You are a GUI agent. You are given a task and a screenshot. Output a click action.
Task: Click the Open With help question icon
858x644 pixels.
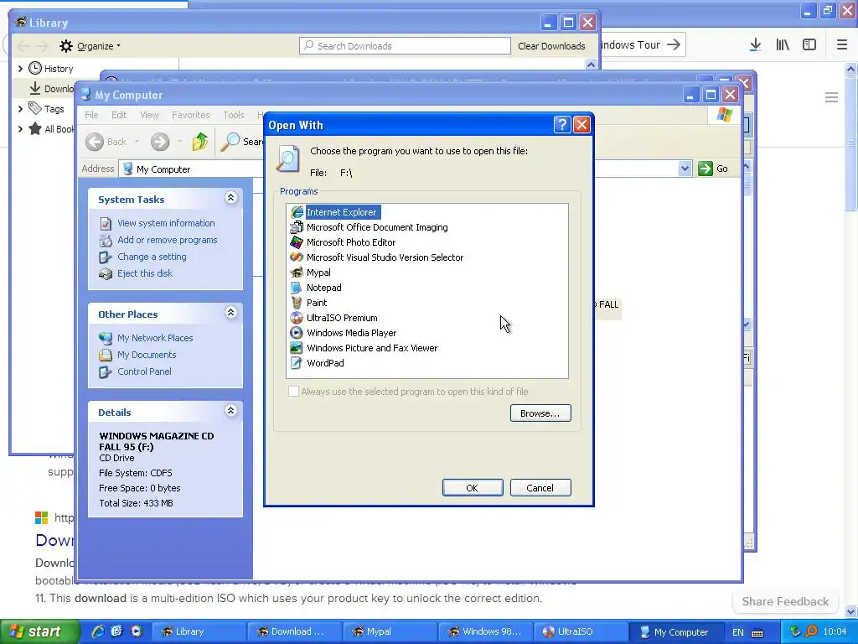pos(562,125)
